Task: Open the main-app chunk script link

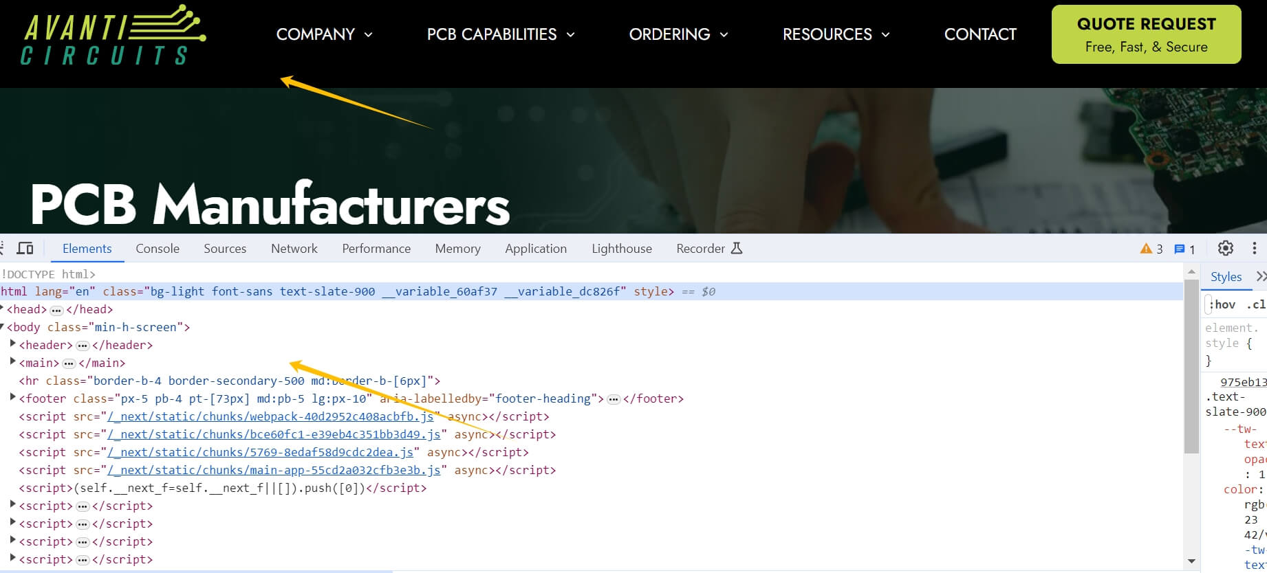Action: [274, 471]
